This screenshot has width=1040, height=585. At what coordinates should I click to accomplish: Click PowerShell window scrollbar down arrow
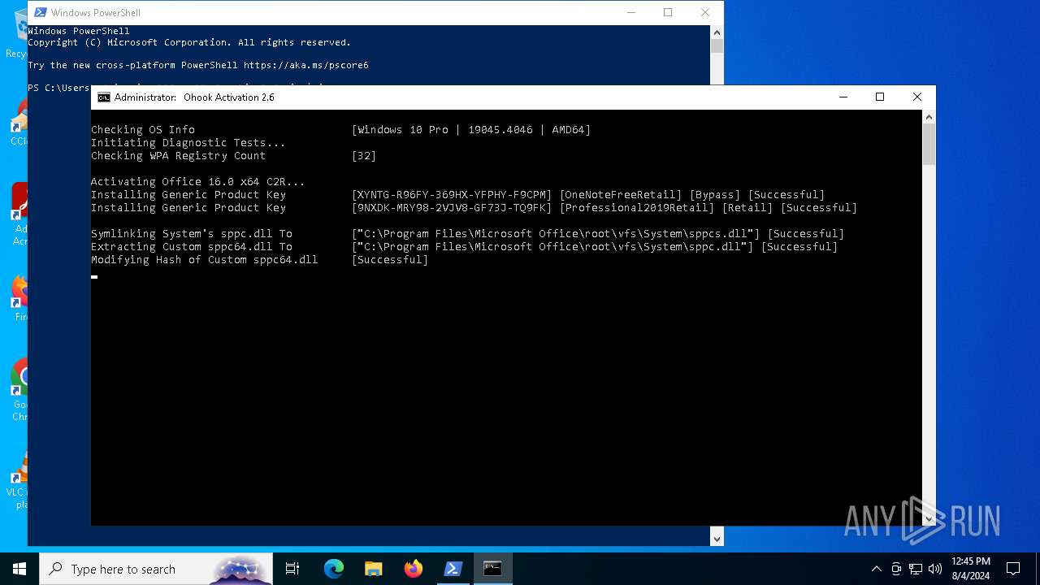coord(717,538)
